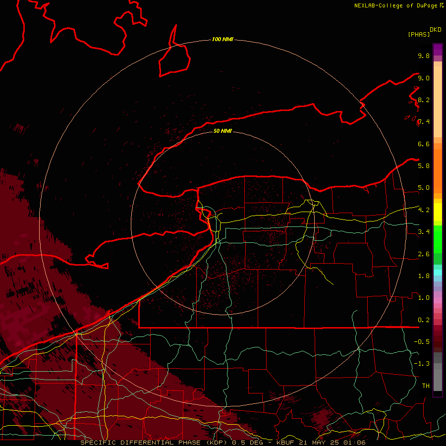Click the 1.8 value on the scale
446x446 pixels.
pos(424,276)
